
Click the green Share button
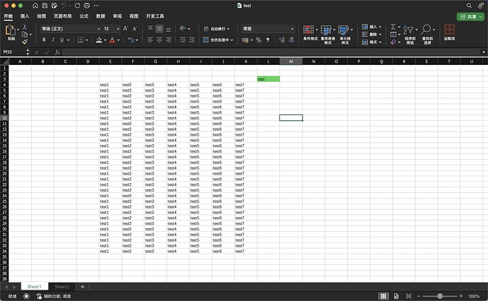(x=471, y=16)
